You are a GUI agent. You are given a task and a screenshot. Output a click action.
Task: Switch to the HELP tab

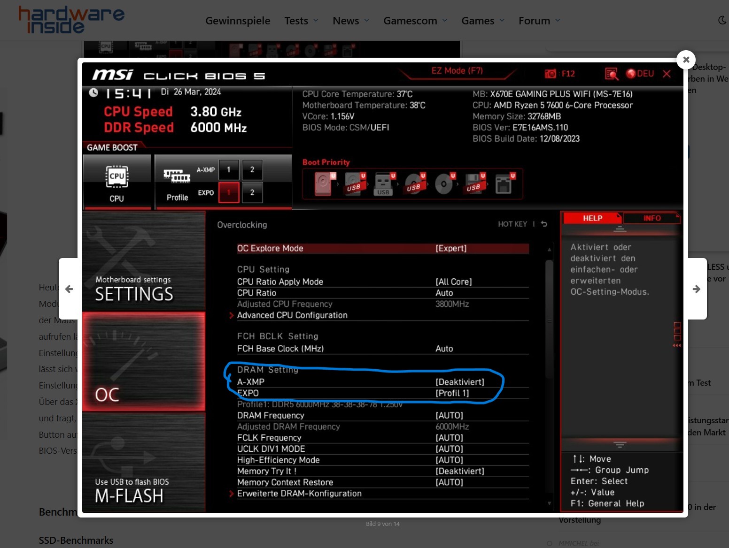(x=592, y=218)
